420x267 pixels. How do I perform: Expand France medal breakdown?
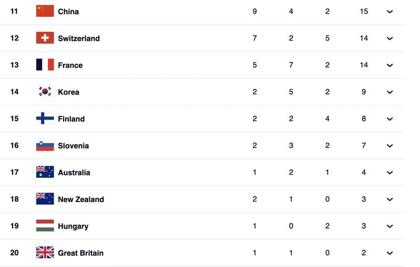[x=390, y=65]
